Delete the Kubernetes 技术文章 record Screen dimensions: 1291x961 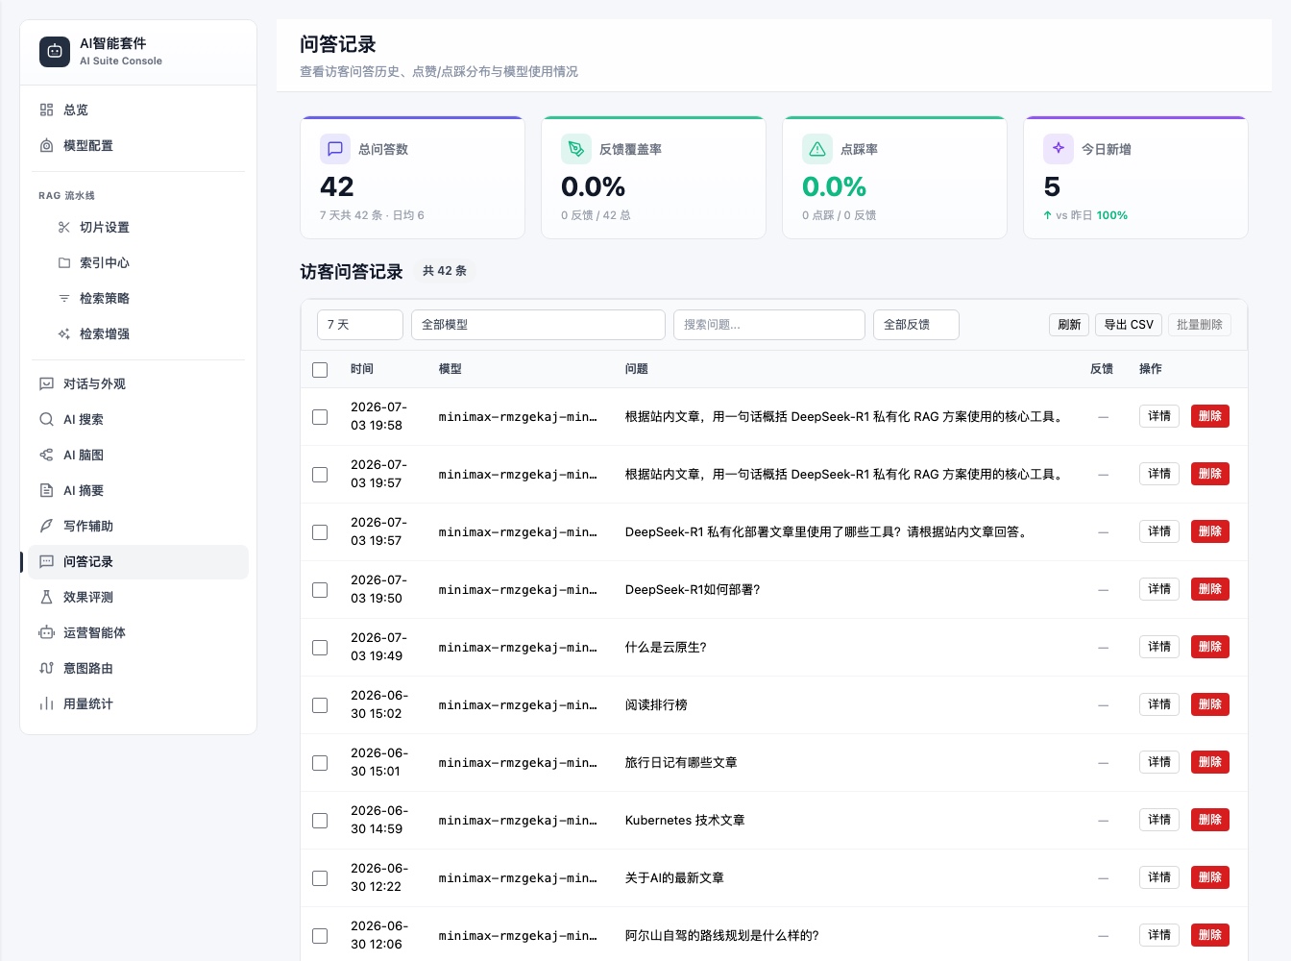[1210, 820]
